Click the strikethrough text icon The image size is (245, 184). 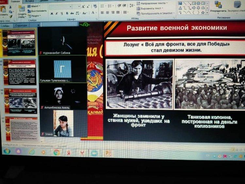coord(72,13)
